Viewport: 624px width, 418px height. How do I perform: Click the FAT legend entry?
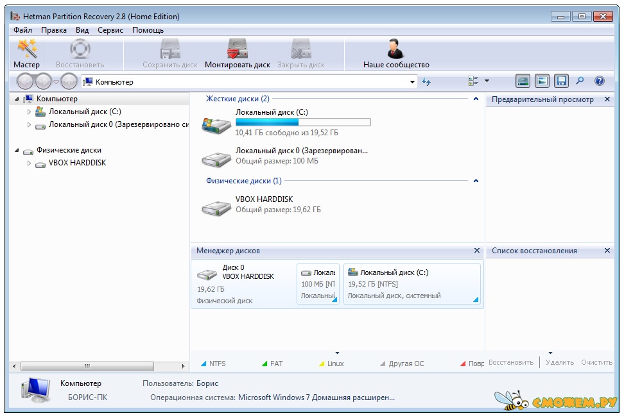(x=272, y=364)
